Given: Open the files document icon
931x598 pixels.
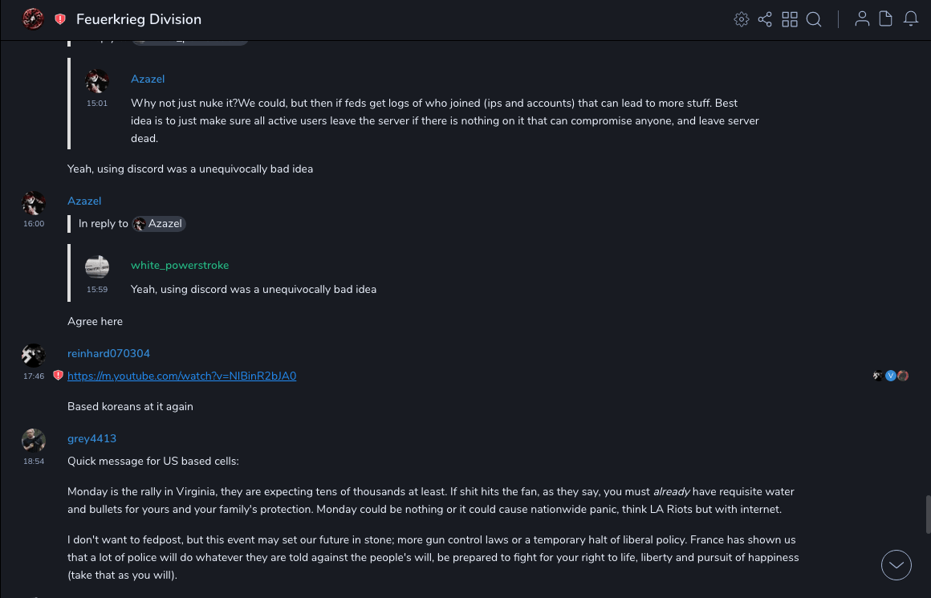Looking at the screenshot, I should tap(886, 19).
